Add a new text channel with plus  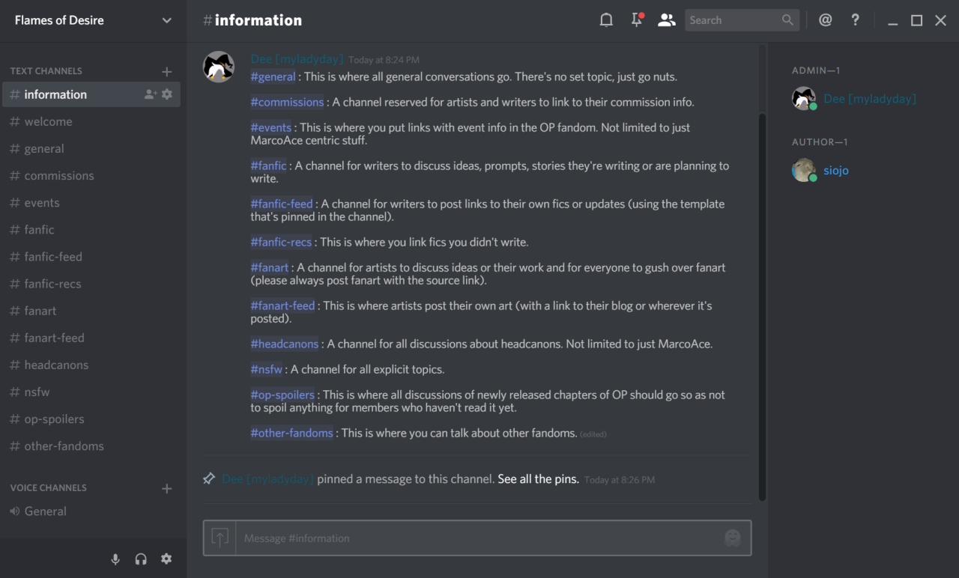pos(166,71)
